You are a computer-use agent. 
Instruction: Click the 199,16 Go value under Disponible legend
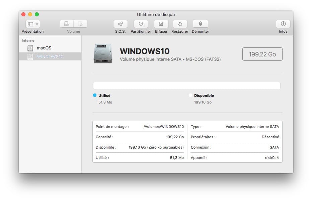point(203,102)
